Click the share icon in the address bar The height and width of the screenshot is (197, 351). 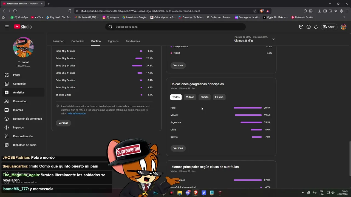tap(255, 11)
